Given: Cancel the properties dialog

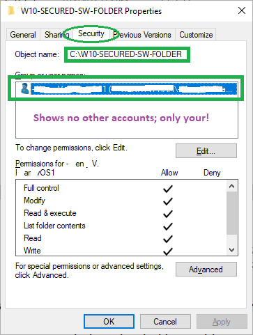Looking at the screenshot, I should (165, 322).
